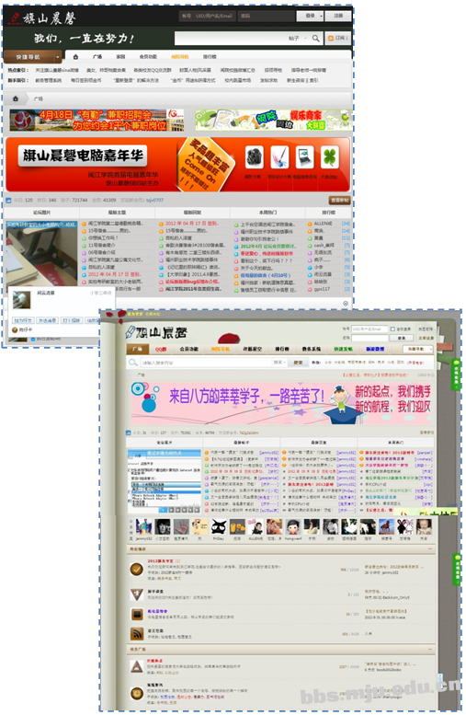This screenshot has width=466, height=715.
Task: Open the RSS-style forum icon under 站务相关
Action: [x=137, y=633]
